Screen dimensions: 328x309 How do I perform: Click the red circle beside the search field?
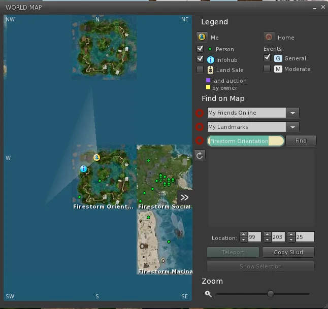200,141
